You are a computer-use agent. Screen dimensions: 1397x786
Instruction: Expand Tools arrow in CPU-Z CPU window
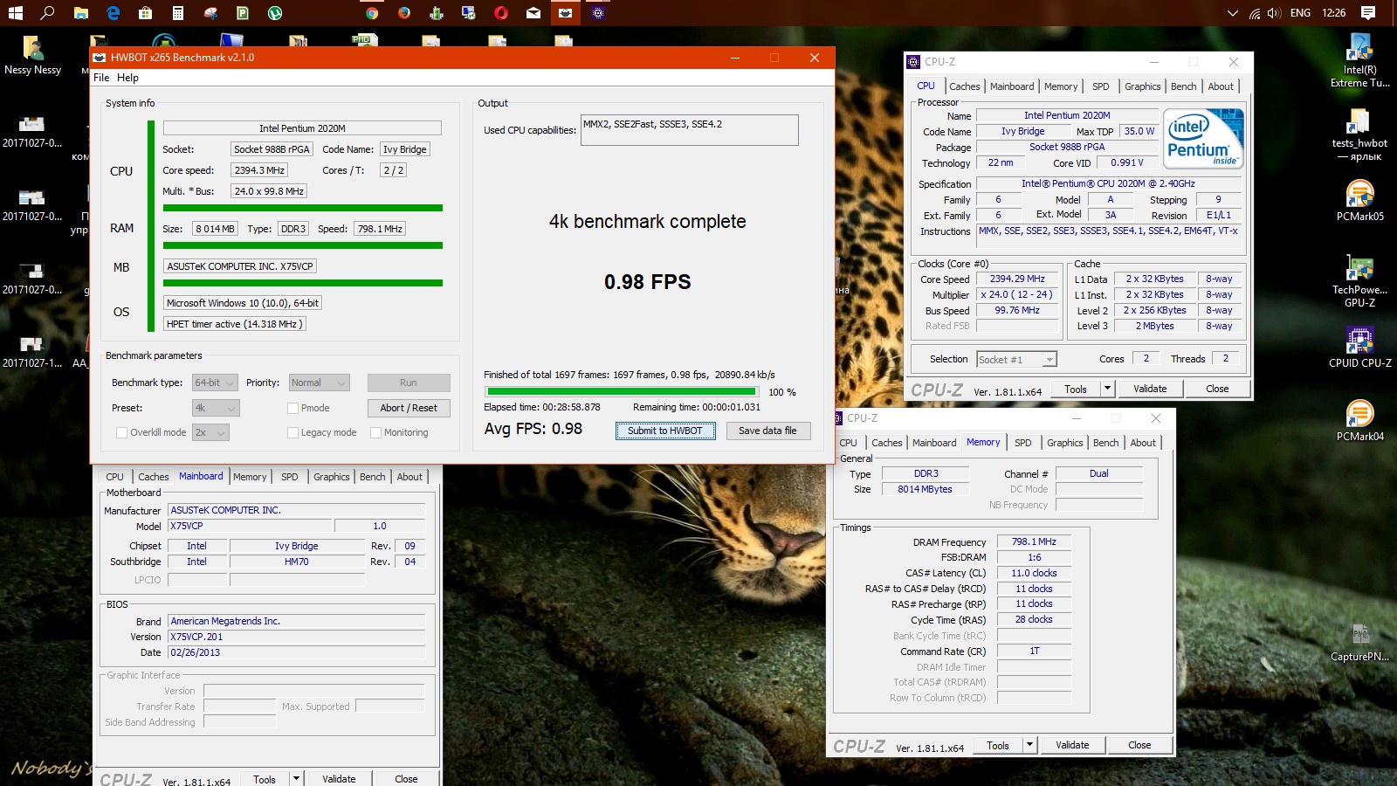coord(1107,389)
